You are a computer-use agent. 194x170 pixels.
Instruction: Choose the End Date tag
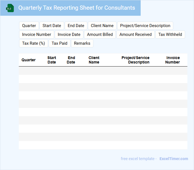(x=76, y=26)
